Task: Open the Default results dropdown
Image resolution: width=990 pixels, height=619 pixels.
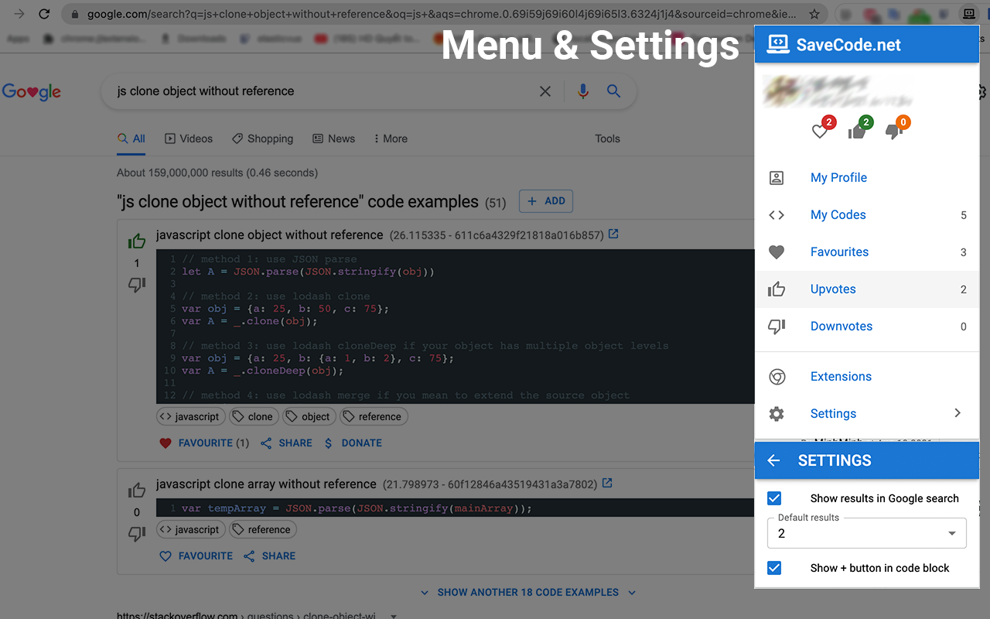Action: click(867, 533)
